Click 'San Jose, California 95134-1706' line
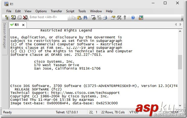This screenshot has width=187, height=118. [x=67, y=68]
